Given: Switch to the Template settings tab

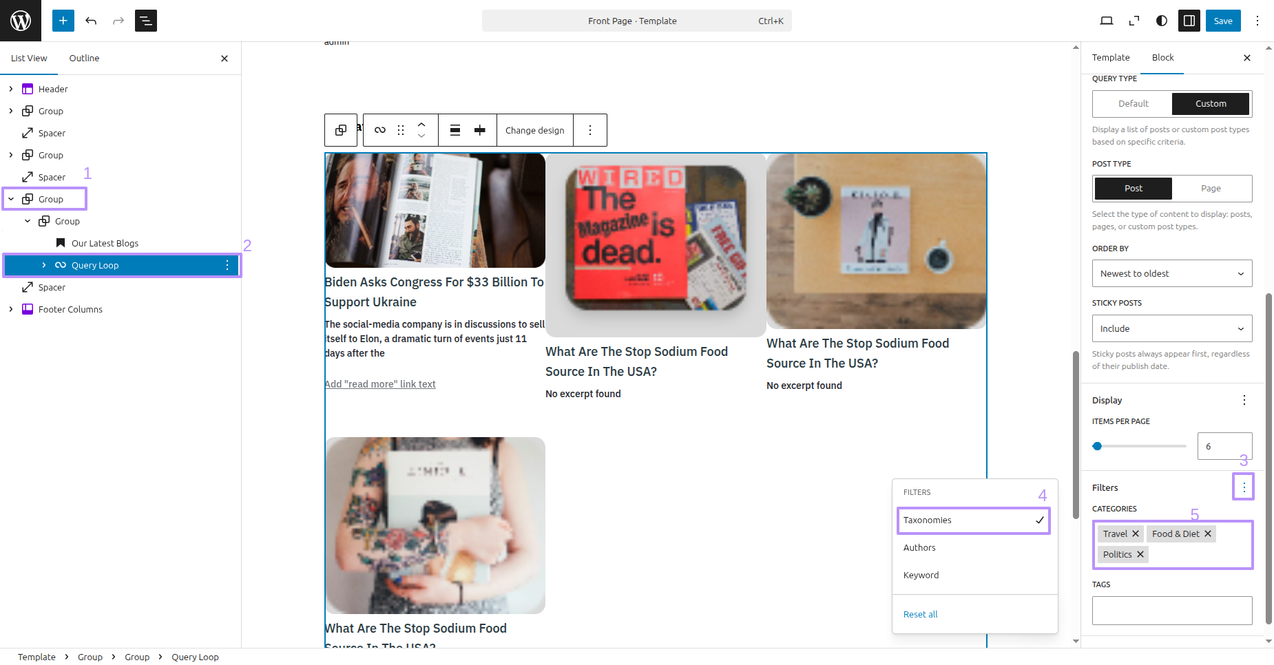Looking at the screenshot, I should [x=1111, y=58].
